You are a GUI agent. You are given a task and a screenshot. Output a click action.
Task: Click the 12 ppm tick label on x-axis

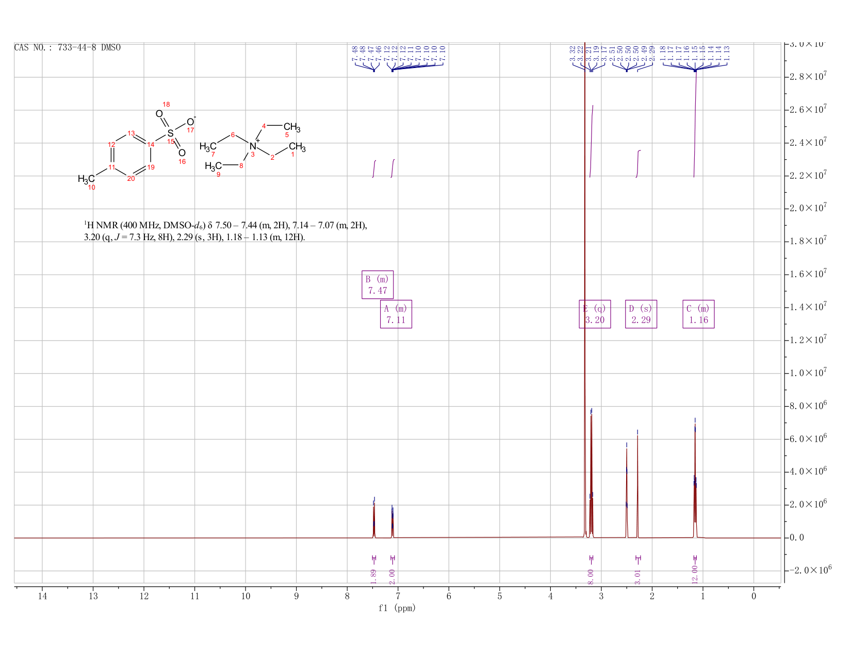(144, 596)
